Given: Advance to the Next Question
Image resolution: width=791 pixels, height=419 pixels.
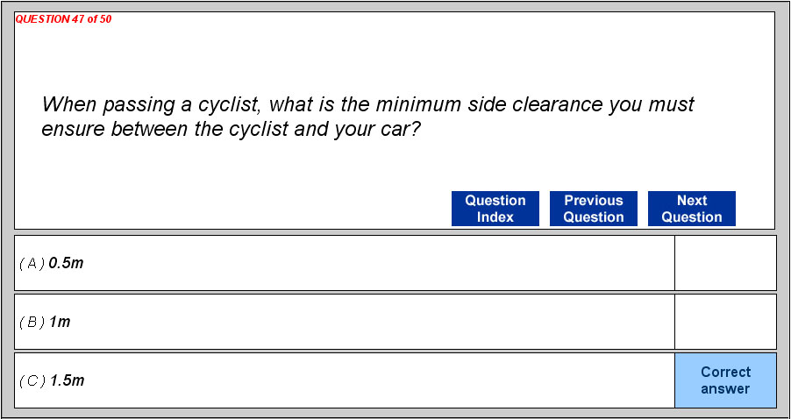Looking at the screenshot, I should click(692, 209).
